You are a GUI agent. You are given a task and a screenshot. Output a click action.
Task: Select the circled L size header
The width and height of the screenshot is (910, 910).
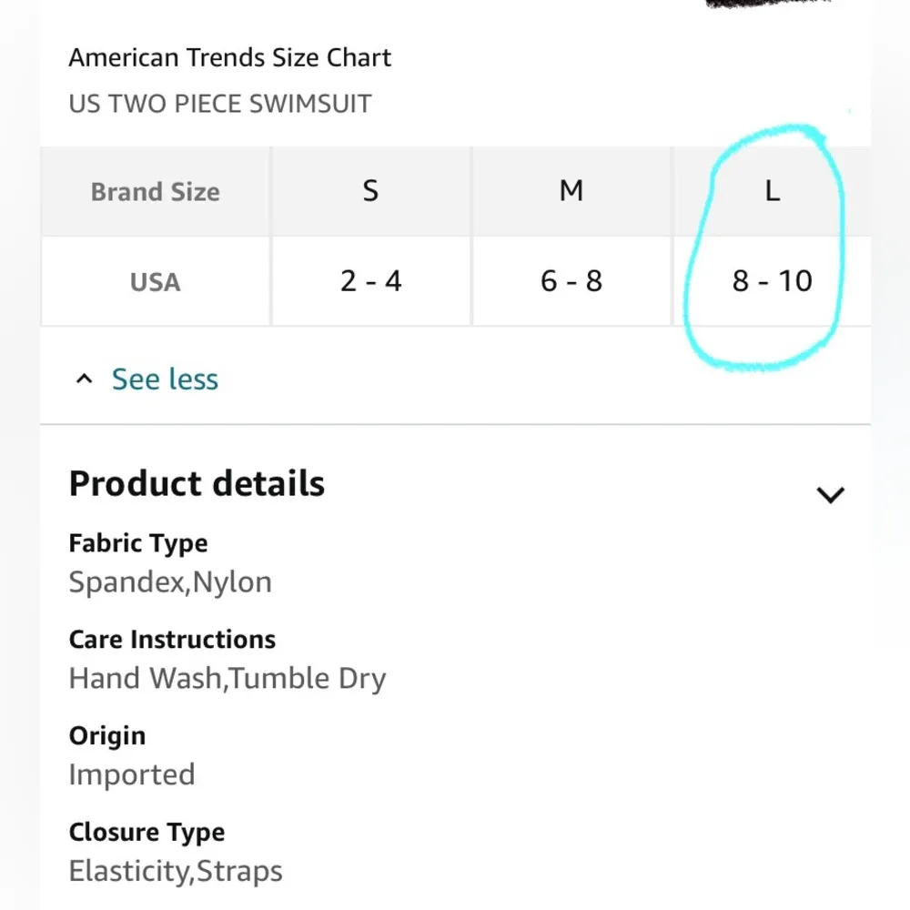[x=773, y=191]
